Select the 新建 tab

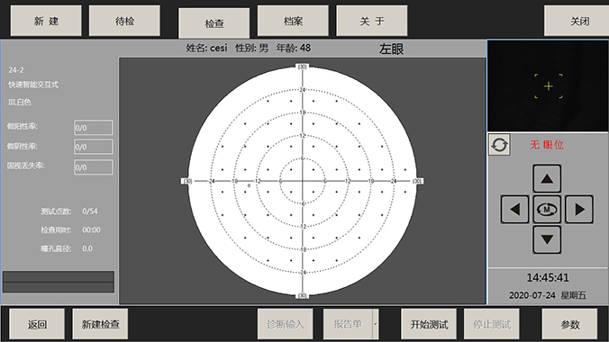point(46,21)
